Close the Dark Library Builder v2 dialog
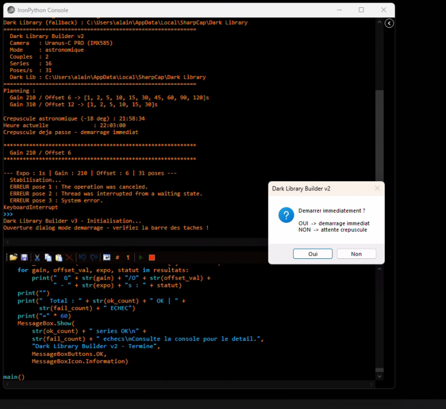The width and height of the screenshot is (446, 409). tap(377, 189)
